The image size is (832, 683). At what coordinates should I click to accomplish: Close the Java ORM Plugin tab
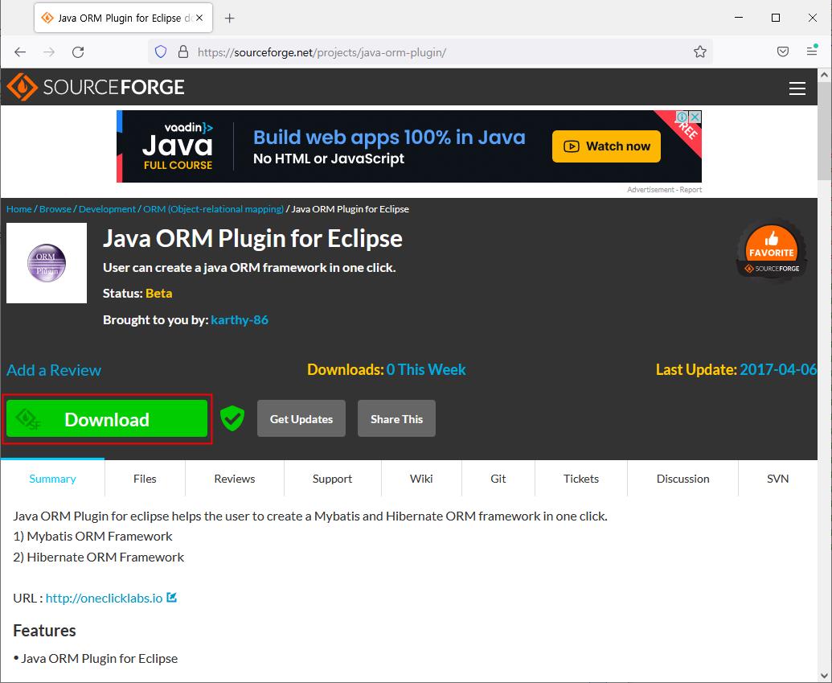199,18
